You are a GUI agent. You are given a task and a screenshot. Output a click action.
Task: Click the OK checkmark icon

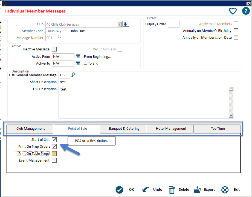tap(119, 190)
